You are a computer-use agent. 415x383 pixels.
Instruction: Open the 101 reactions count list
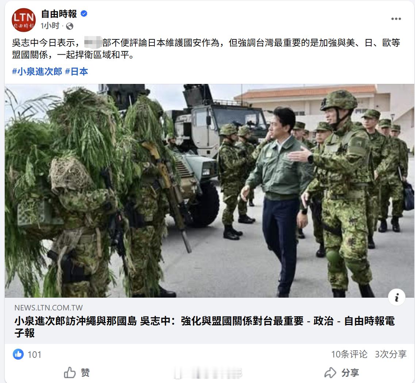(34, 355)
